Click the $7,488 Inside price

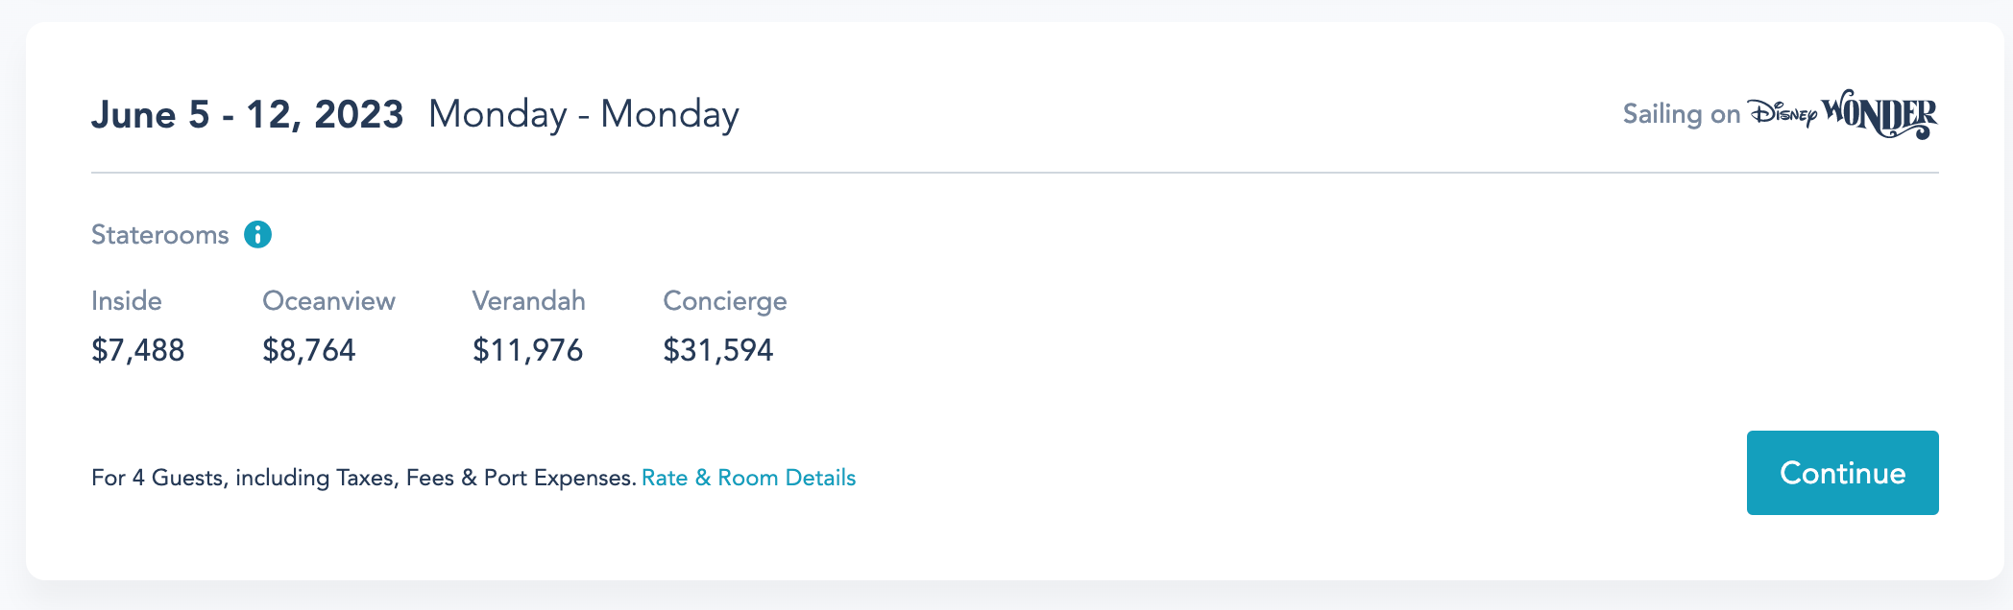click(137, 350)
